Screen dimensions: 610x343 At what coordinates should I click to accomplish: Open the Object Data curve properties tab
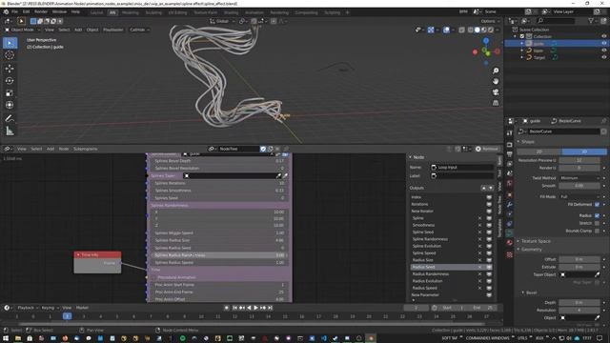point(510,232)
